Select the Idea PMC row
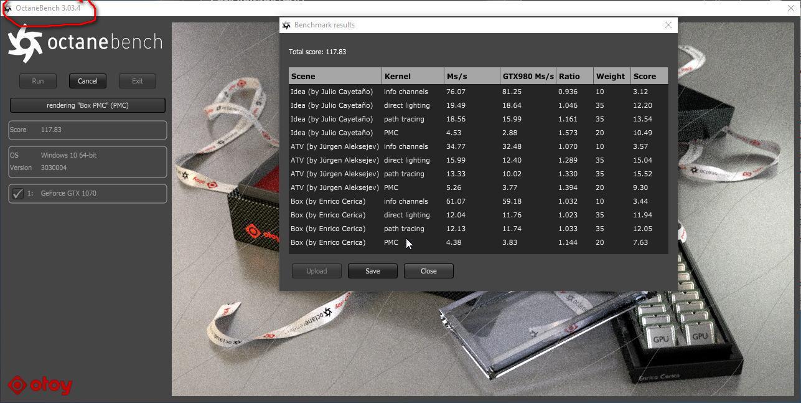Image resolution: width=801 pixels, height=403 pixels. pos(479,133)
